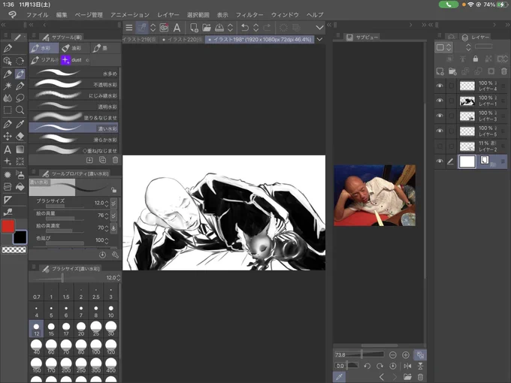This screenshot has width=511, height=383.
Task: Hide the paper layer with its eye icon
Action: coord(440,161)
